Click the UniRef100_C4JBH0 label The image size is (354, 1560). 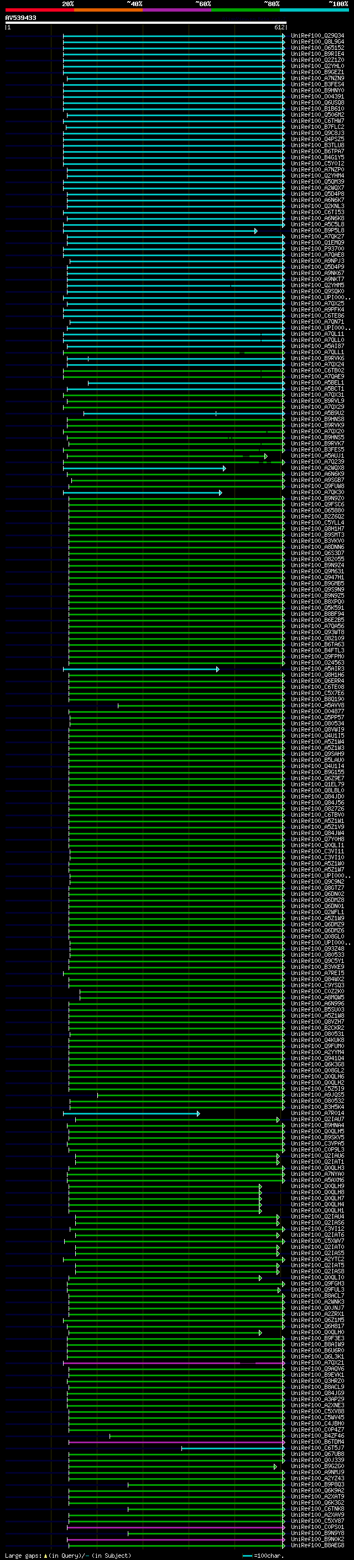coord(317,1424)
